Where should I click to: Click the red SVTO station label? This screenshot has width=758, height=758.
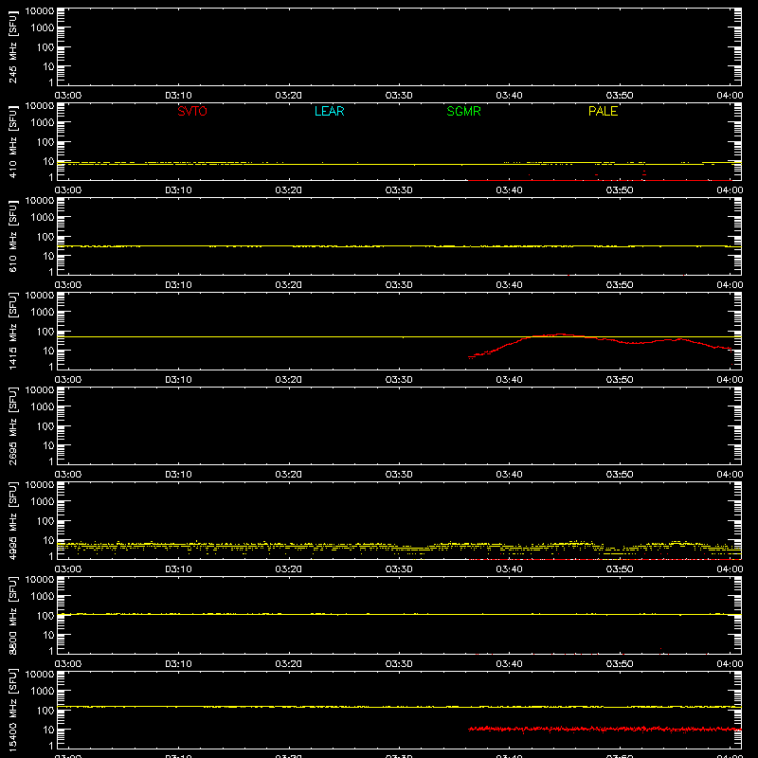[x=192, y=111]
